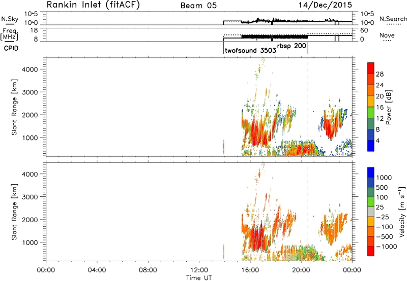Click the '60' Nave axis value

[364, 30]
